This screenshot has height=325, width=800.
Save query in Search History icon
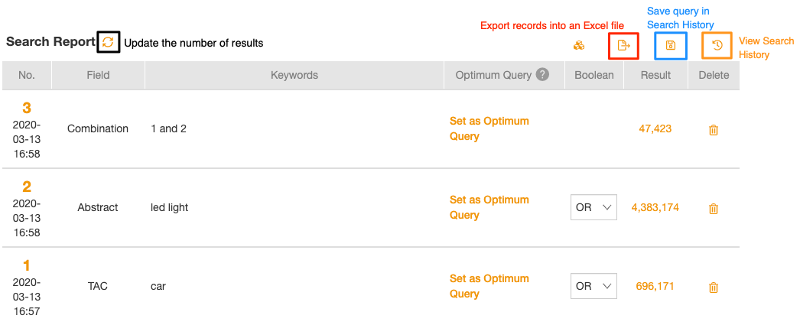click(x=671, y=46)
